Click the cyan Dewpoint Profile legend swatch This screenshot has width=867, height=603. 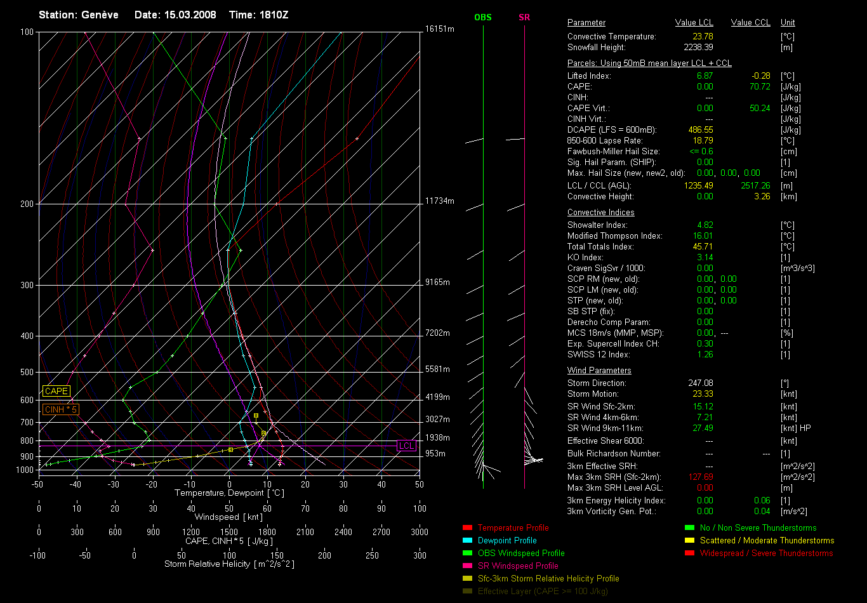click(467, 540)
